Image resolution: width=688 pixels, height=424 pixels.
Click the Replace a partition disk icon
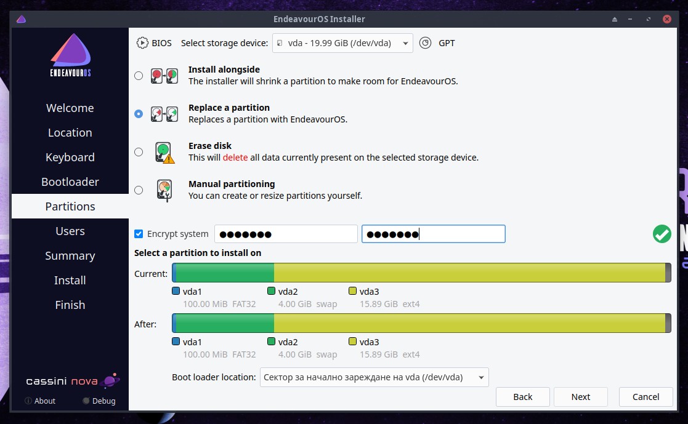164,114
